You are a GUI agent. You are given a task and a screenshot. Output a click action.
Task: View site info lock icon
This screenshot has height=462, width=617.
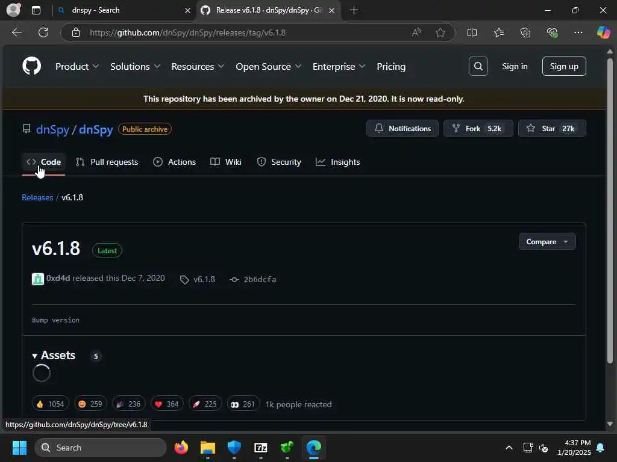(x=76, y=32)
